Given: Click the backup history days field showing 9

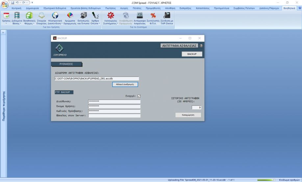Looking at the screenshot, I should [196, 107].
